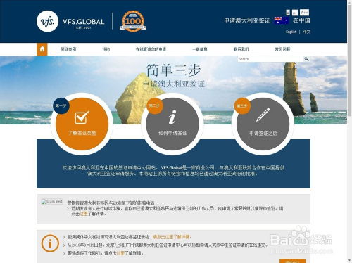Switch language to English
The image size is (352, 263).
tap(291, 32)
